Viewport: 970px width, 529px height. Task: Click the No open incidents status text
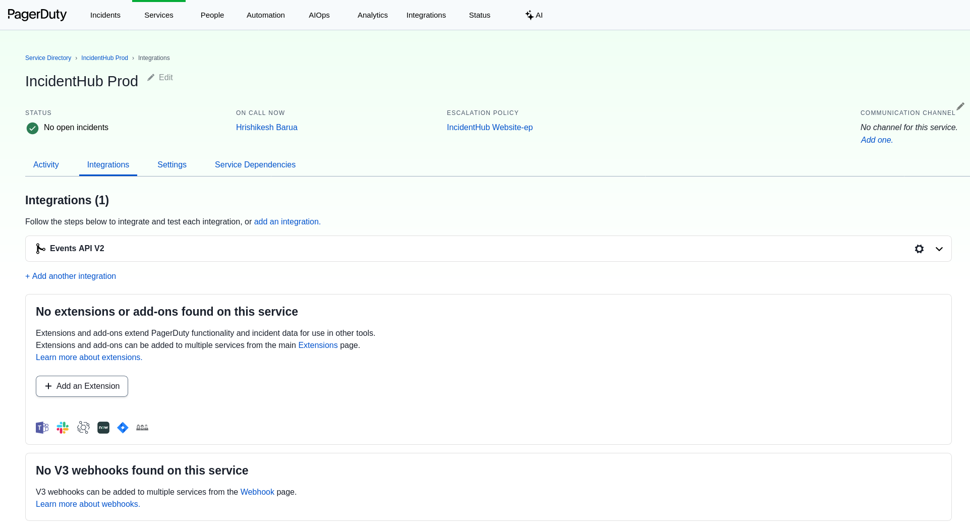pos(76,128)
